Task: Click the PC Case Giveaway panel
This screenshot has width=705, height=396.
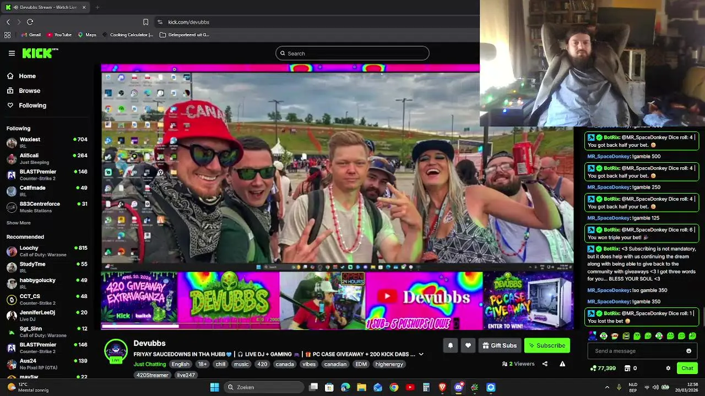Action: click(x=528, y=300)
